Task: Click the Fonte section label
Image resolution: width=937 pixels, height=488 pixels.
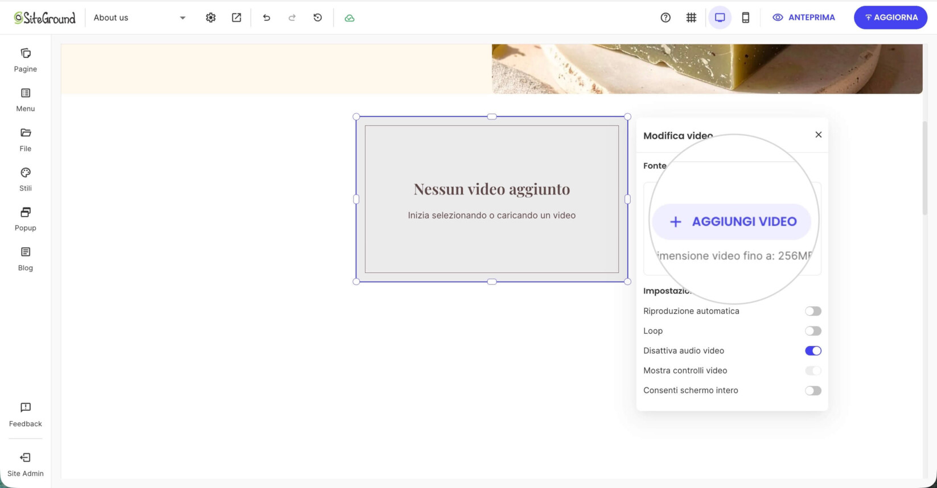Action: coord(655,166)
